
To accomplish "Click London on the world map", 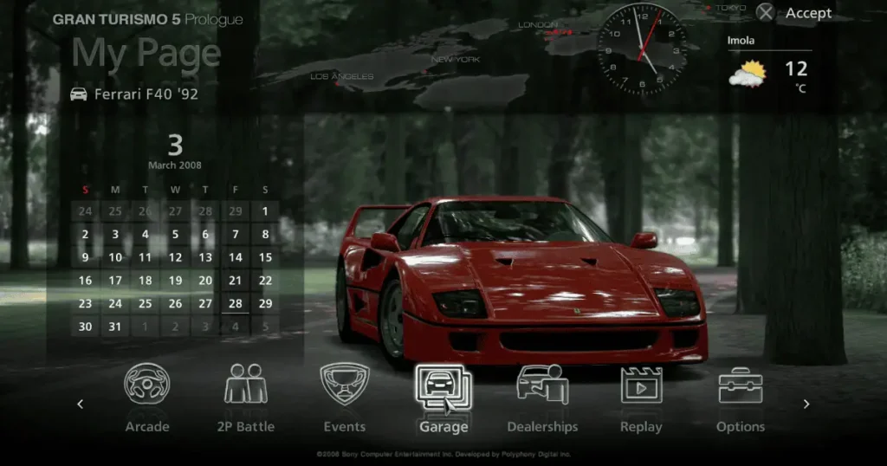I will pos(538,25).
